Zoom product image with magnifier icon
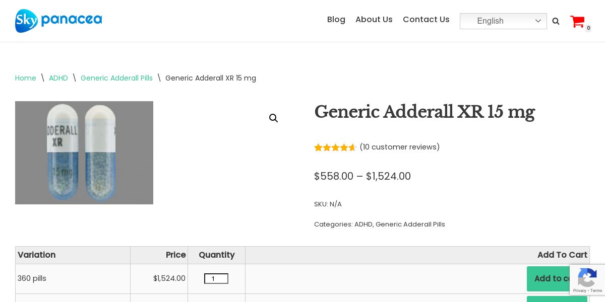605x302 pixels. 274,118
